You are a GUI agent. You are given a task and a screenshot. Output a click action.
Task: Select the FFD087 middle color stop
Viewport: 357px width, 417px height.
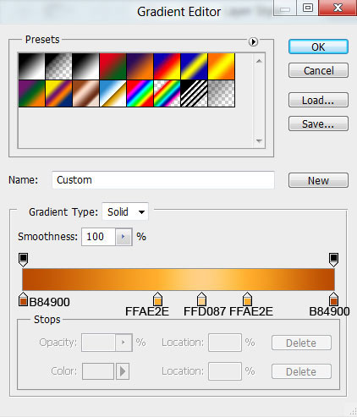[201, 299]
